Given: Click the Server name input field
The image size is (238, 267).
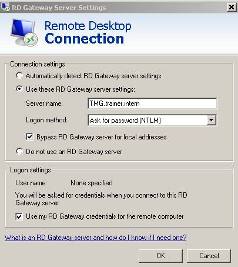Looking at the screenshot, I should [152, 104].
